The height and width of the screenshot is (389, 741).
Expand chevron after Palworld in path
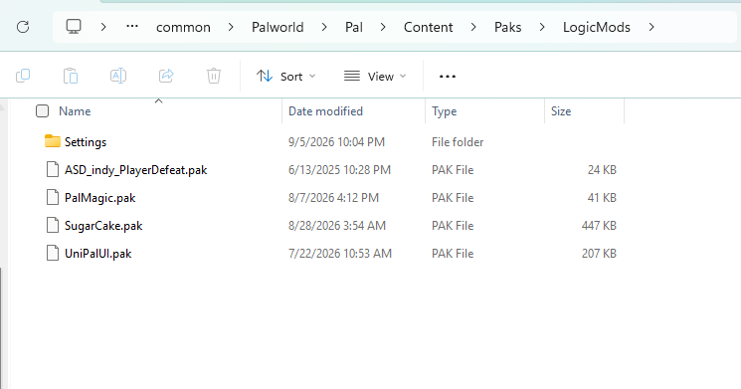[324, 27]
